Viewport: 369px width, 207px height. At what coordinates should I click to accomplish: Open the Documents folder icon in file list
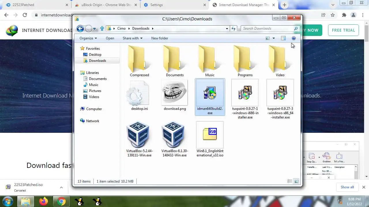[x=175, y=61]
